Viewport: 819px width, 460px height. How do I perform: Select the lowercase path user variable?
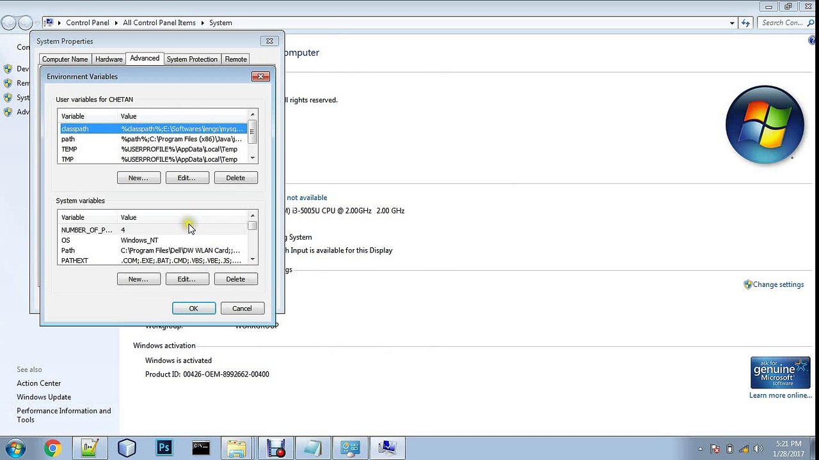tap(153, 139)
